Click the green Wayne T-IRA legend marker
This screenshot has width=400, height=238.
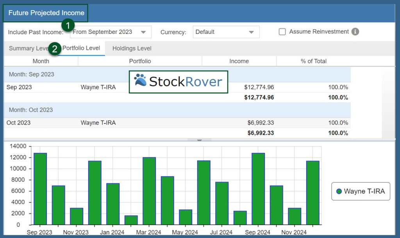pos(339,191)
